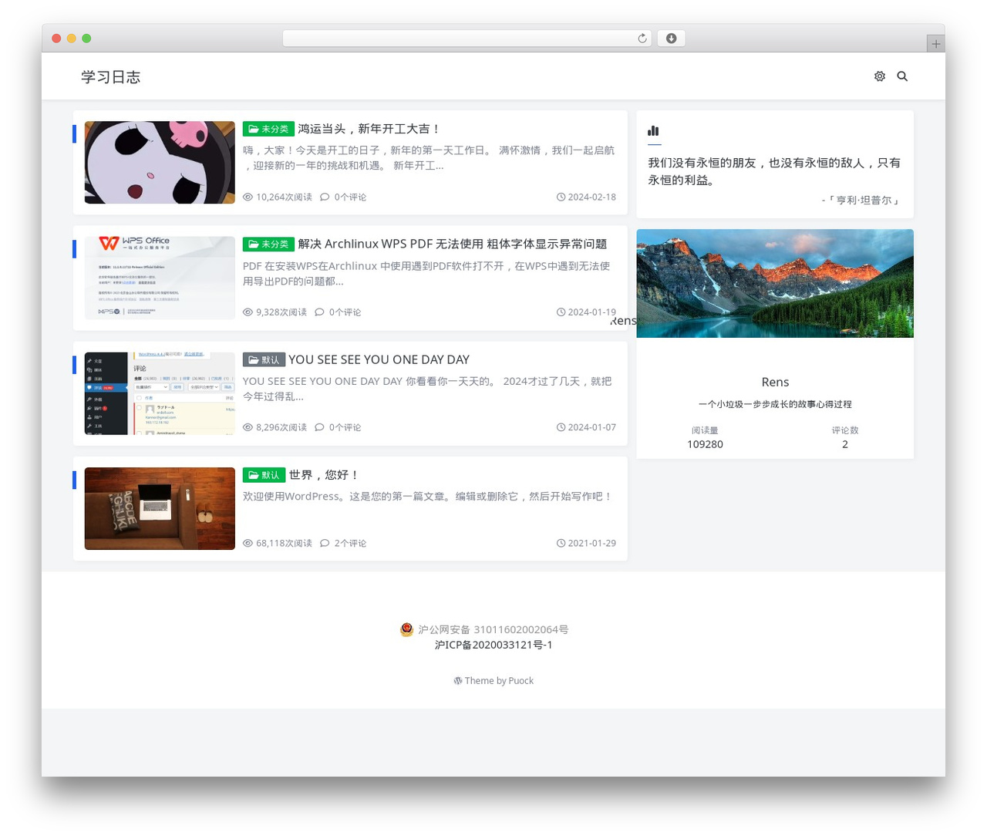Click comment icon on YOU SEE SEE post

[x=319, y=427]
